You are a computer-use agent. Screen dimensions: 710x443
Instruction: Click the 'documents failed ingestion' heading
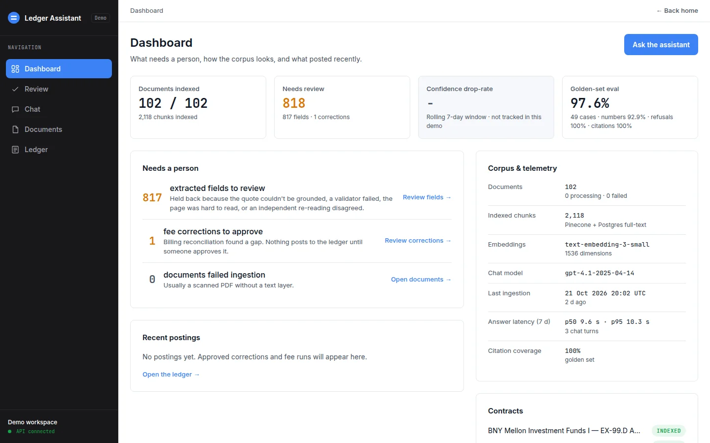coord(214,275)
